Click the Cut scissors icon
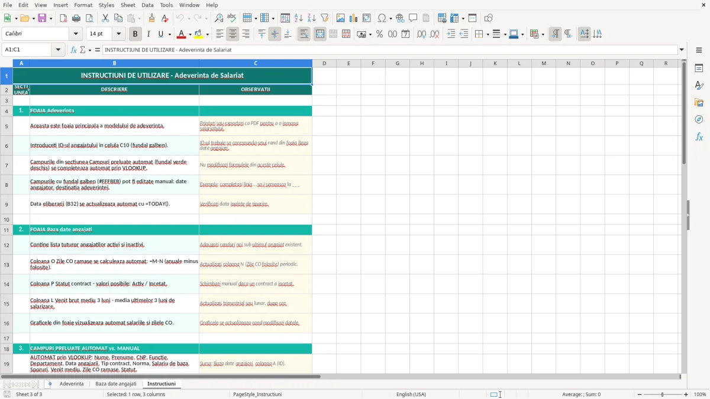This screenshot has height=399, width=710. coord(105,18)
